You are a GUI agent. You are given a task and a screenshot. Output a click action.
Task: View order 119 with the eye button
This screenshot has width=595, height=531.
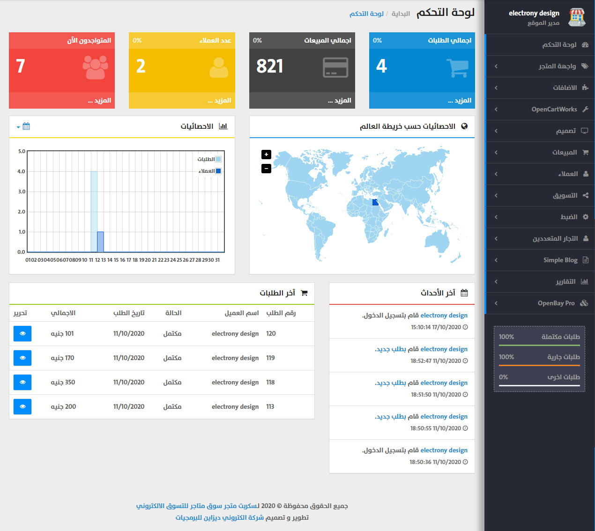click(x=22, y=358)
